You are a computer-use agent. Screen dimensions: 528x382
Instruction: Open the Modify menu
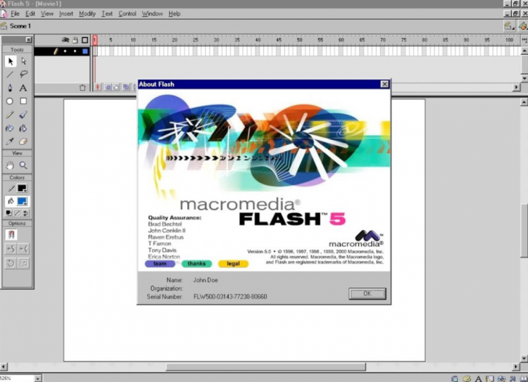point(87,14)
